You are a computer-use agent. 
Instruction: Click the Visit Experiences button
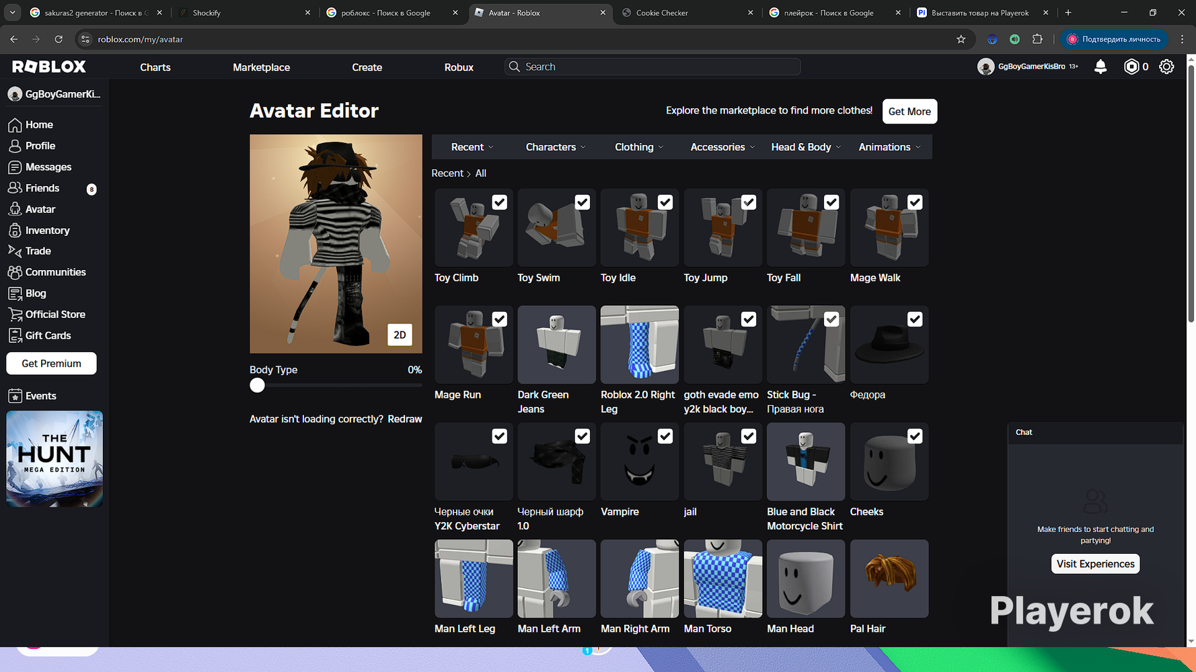(1095, 564)
